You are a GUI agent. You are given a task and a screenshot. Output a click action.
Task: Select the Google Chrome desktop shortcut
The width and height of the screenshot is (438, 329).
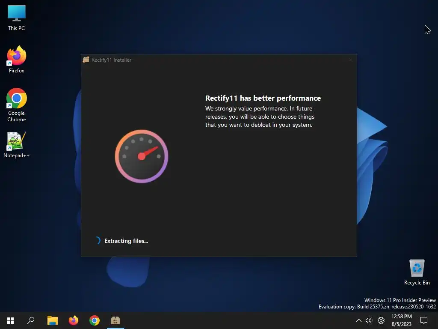click(17, 105)
